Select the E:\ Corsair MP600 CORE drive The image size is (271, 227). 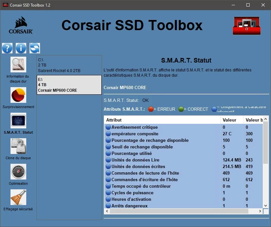point(69,85)
